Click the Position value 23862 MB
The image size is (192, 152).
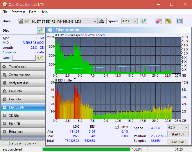(158, 136)
